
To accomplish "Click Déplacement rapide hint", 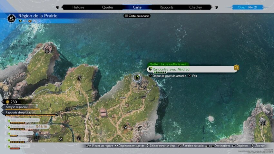I will (x=132, y=146).
